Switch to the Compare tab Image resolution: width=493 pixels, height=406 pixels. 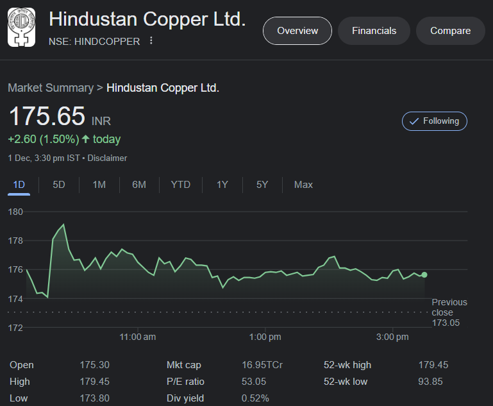point(450,31)
